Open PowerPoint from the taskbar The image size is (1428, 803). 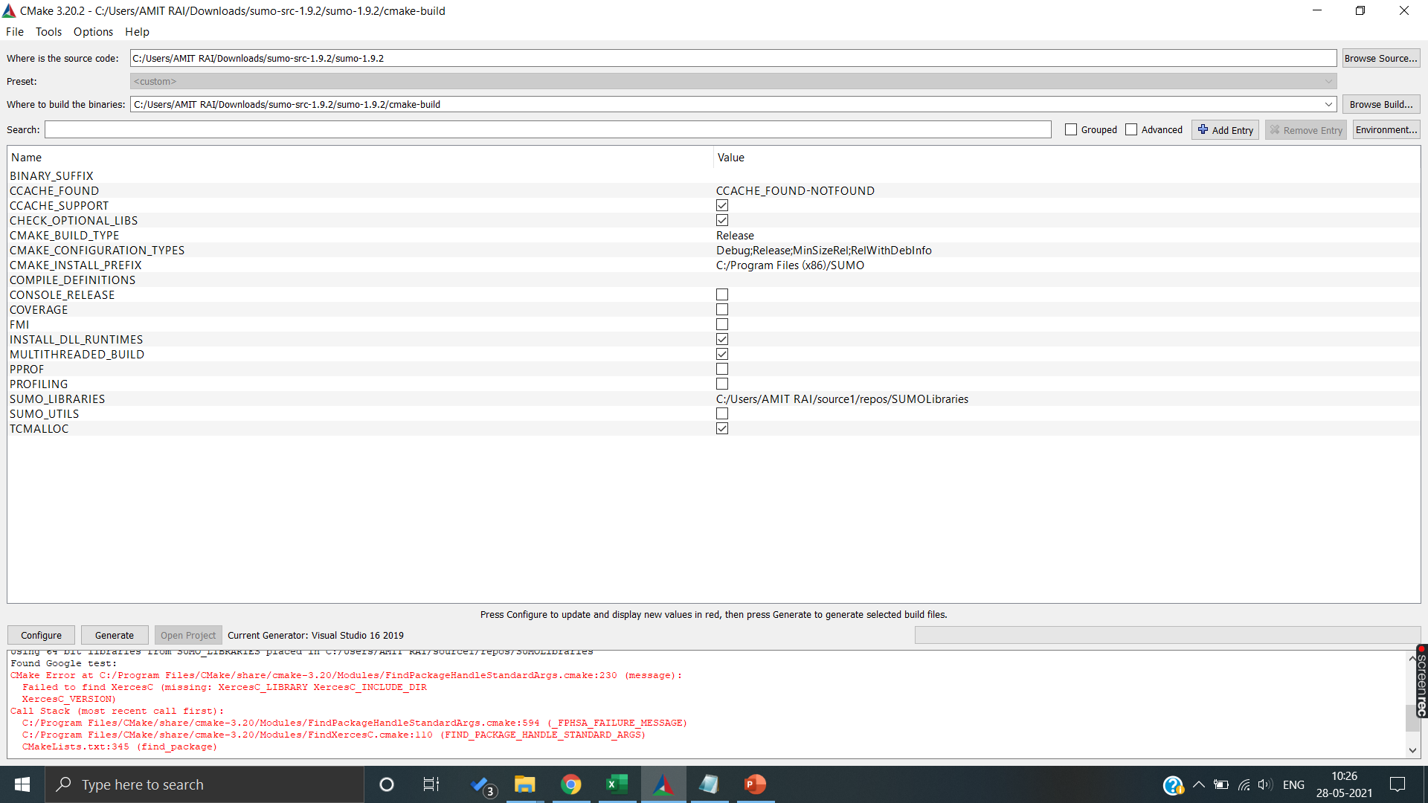click(x=756, y=784)
